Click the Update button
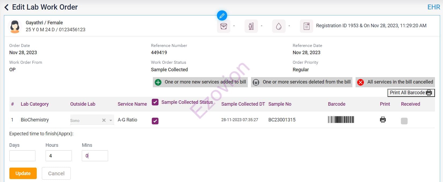This screenshot has height=182, width=443. click(23, 173)
